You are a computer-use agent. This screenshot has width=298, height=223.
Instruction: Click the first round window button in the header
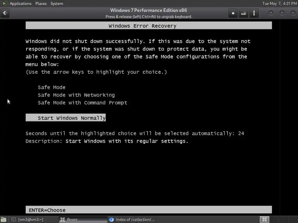271,13
